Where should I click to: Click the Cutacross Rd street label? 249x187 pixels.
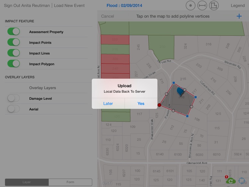(207, 88)
